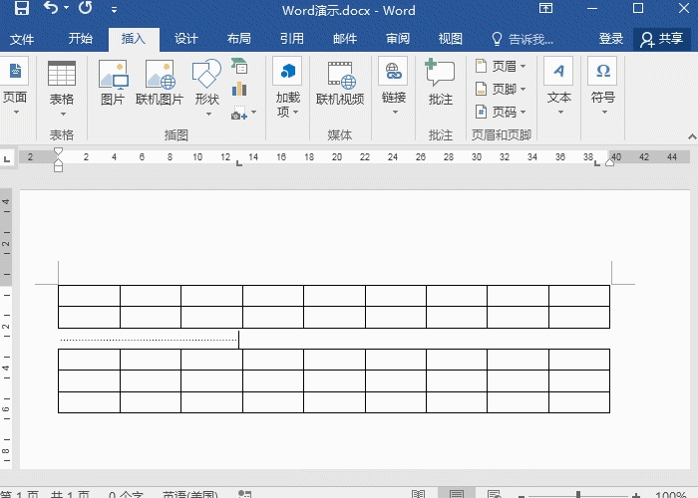Open 联机图片 online pictures tool
Image resolution: width=698 pixels, height=498 pixels.
[160, 84]
